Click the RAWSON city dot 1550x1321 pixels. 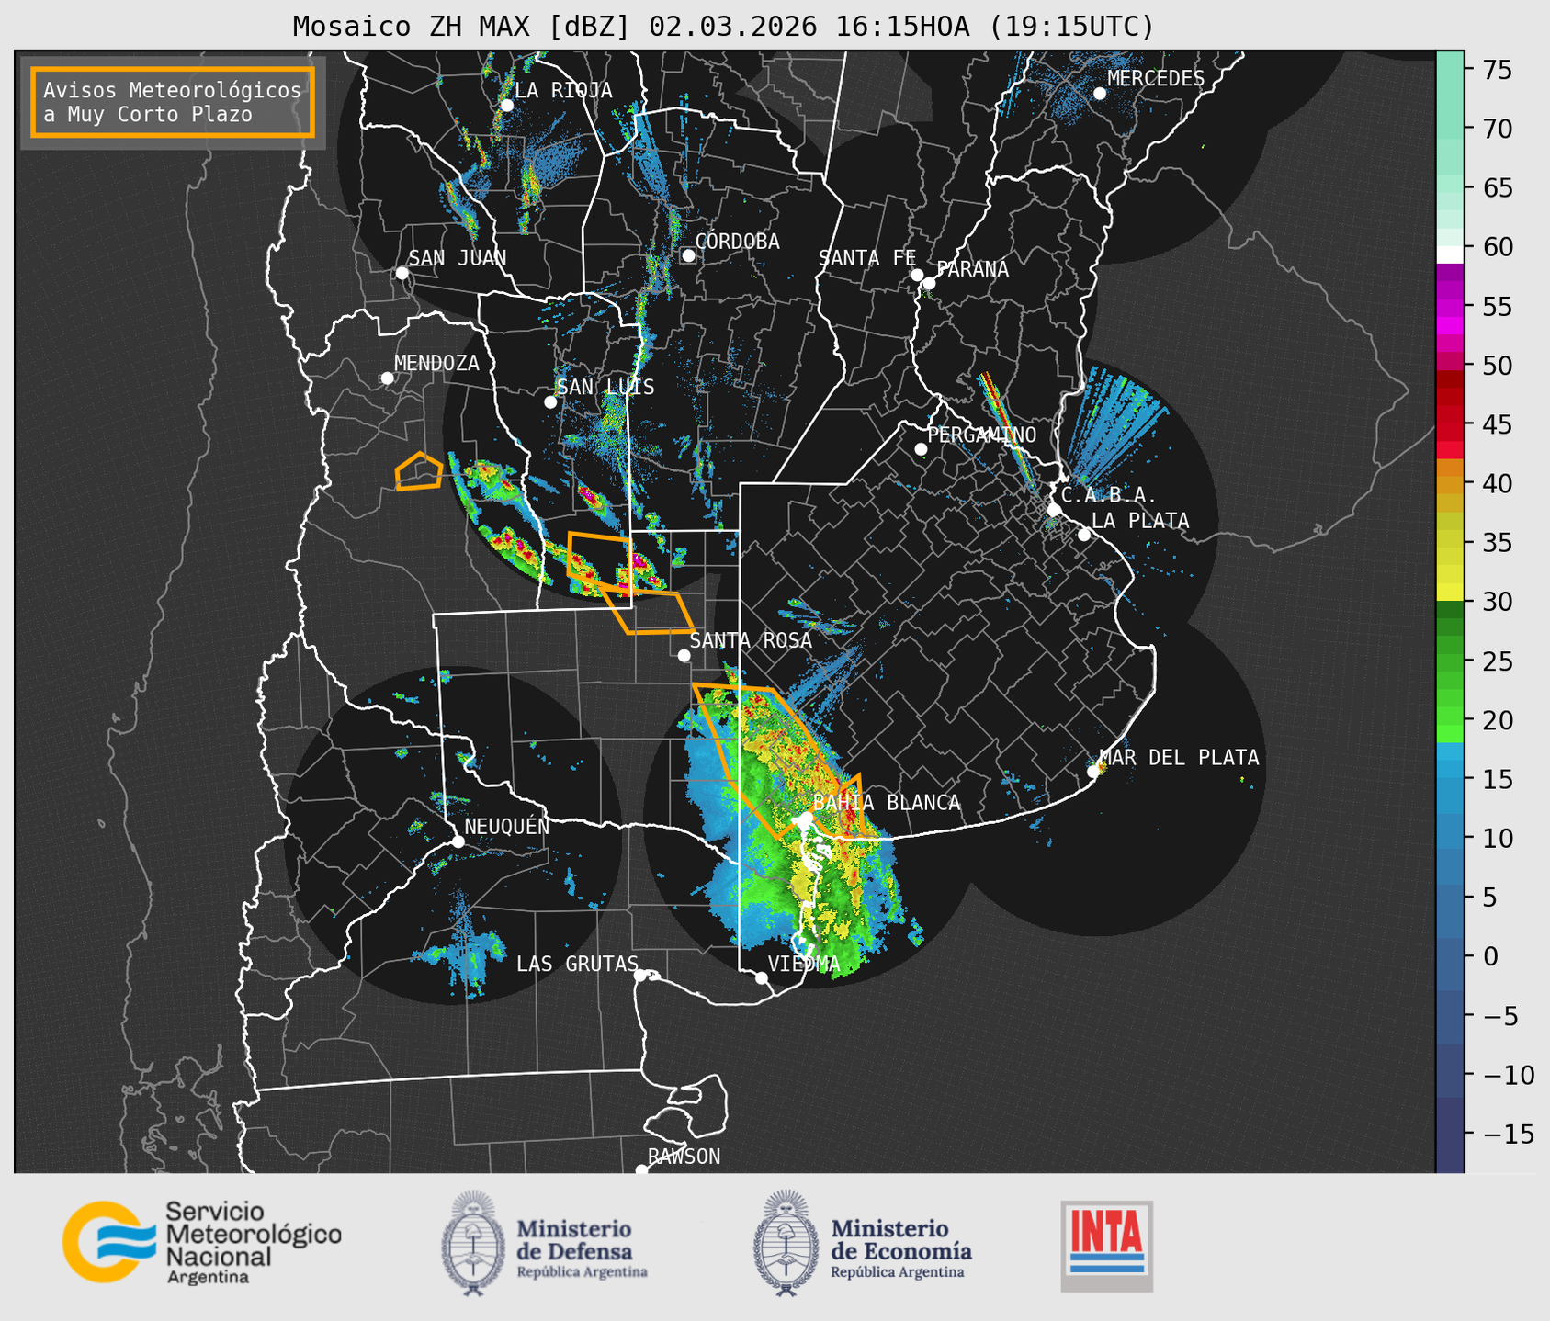641,1170
